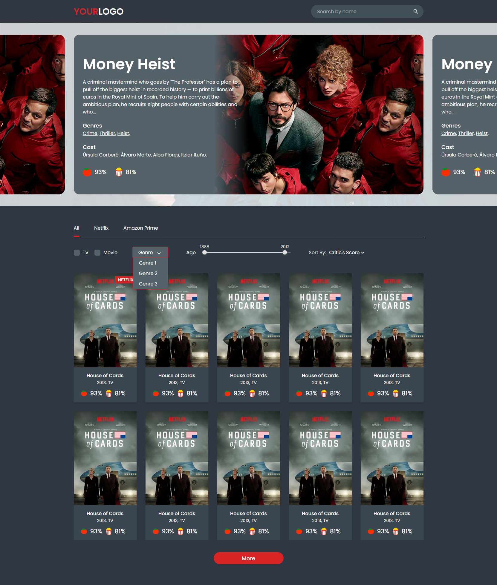Choose Genre 2 from the dropdown list
This screenshot has height=585, width=497.
click(x=150, y=273)
